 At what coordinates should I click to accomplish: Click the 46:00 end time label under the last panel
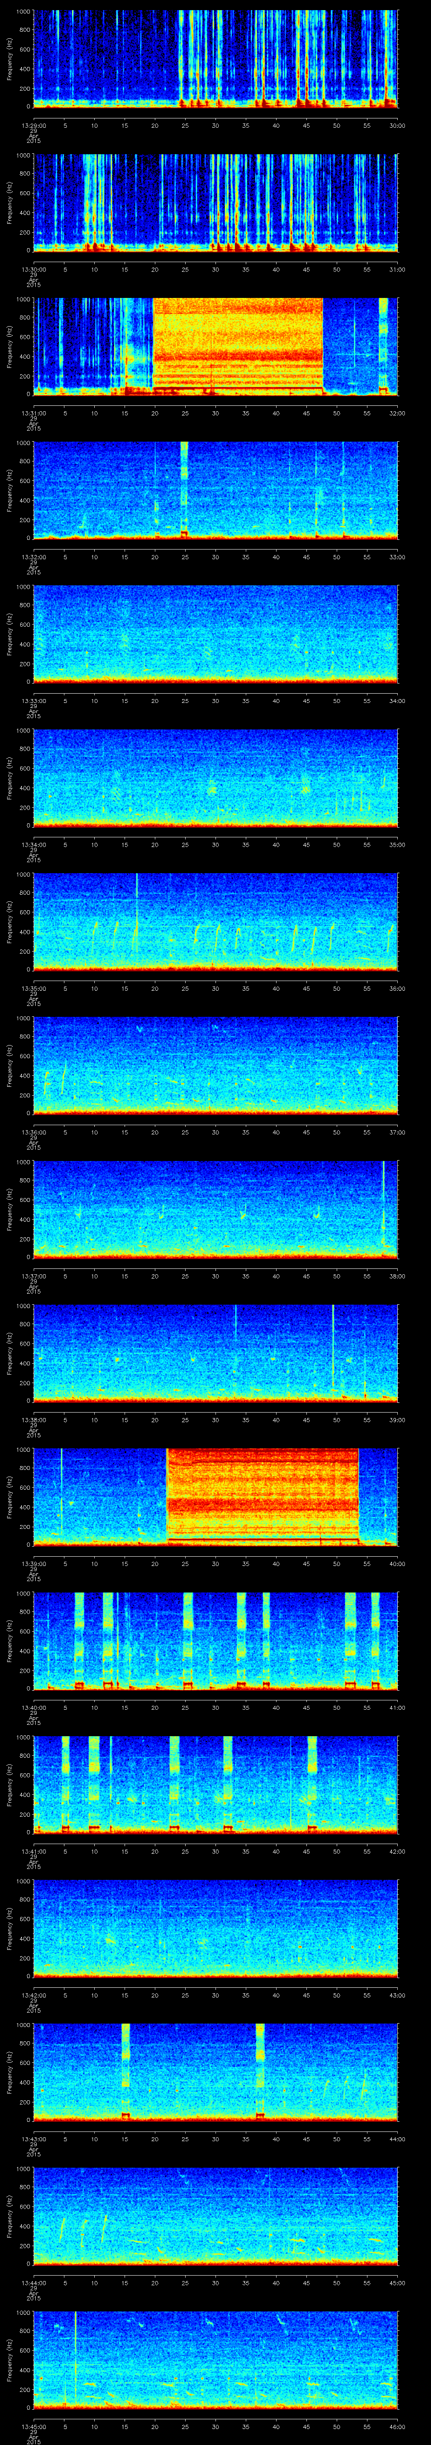coord(397,2426)
